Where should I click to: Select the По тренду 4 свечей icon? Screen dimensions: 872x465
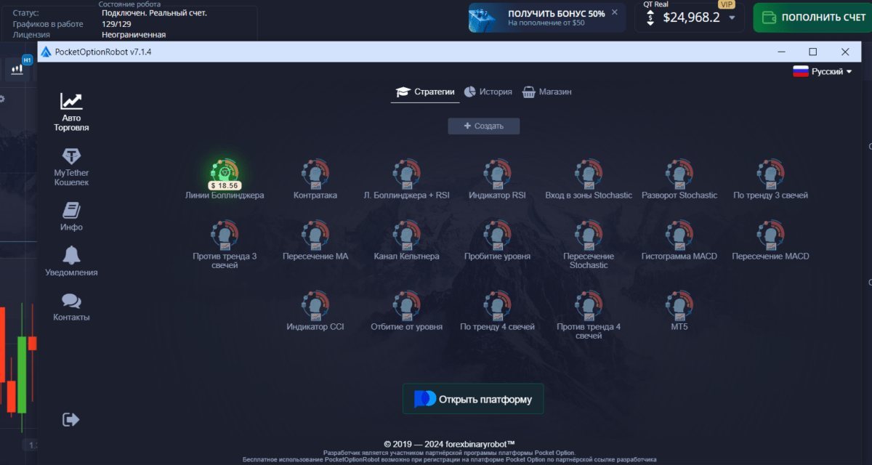[497, 306]
